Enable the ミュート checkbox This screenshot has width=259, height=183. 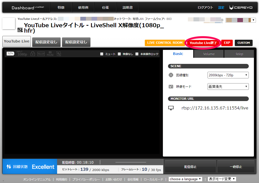point(102,54)
